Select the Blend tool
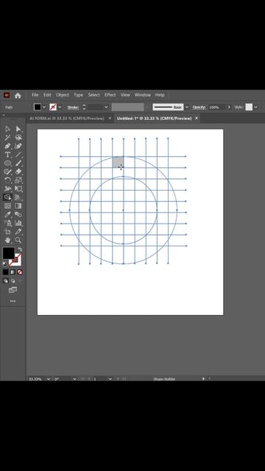This screenshot has width=265, height=471. tap(18, 214)
